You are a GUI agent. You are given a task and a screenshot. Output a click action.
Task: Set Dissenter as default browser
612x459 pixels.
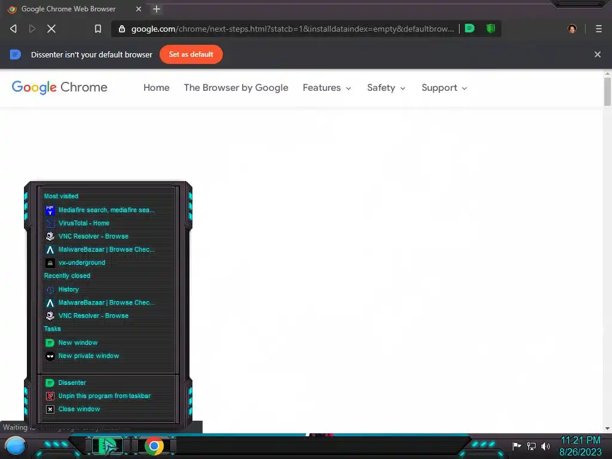tap(191, 54)
